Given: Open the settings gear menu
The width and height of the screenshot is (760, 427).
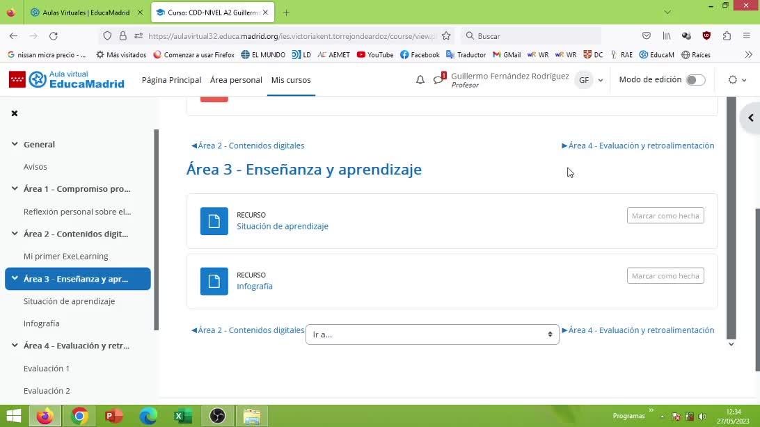Looking at the screenshot, I should coord(737,80).
